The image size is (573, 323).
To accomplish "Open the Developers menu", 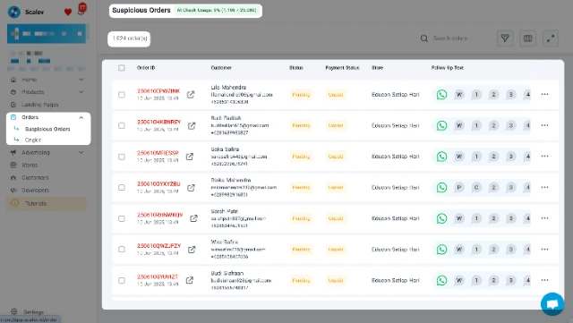I will [x=35, y=190].
